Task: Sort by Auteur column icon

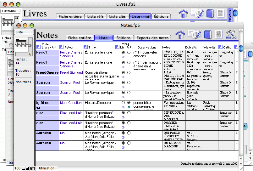Action: tap(61, 47)
